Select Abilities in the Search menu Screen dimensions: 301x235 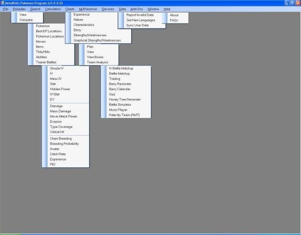[x=41, y=57]
